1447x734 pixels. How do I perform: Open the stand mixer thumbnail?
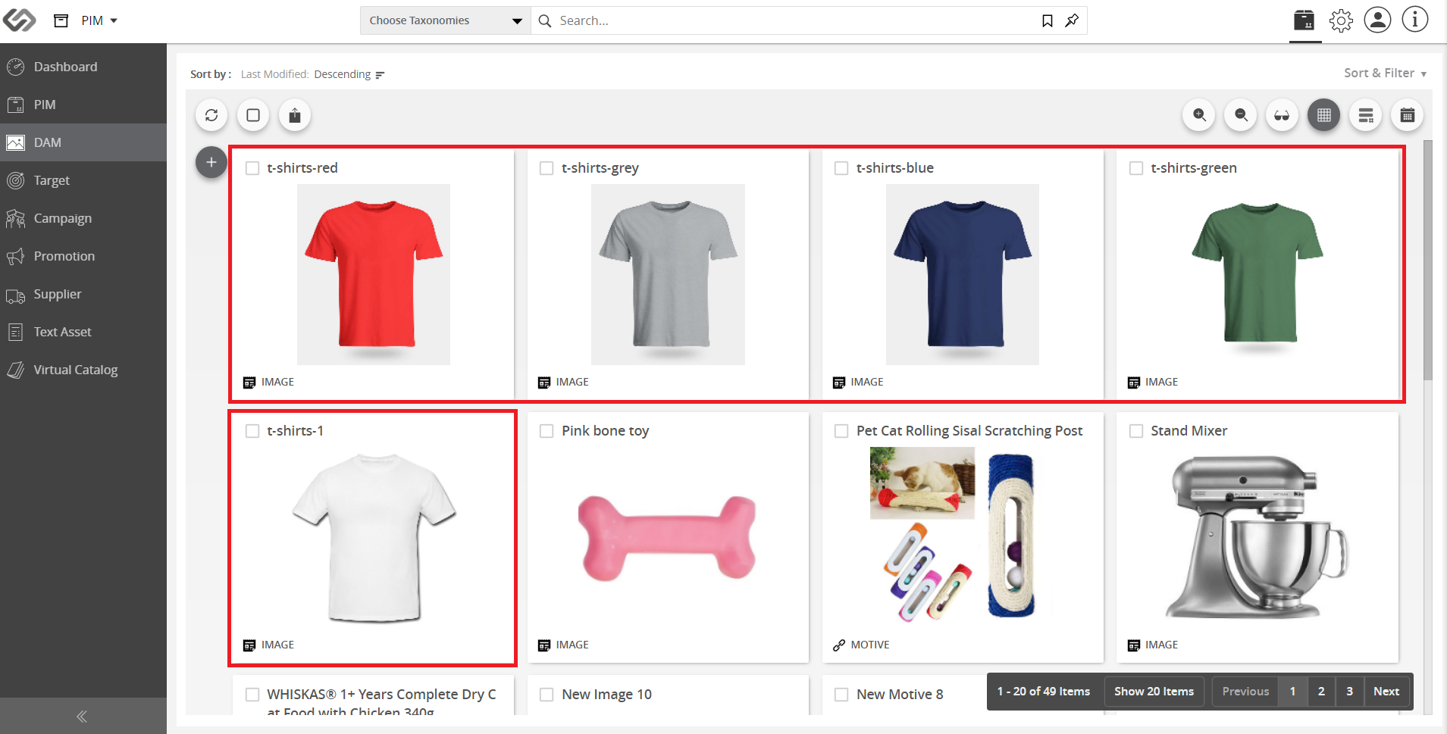(1258, 537)
